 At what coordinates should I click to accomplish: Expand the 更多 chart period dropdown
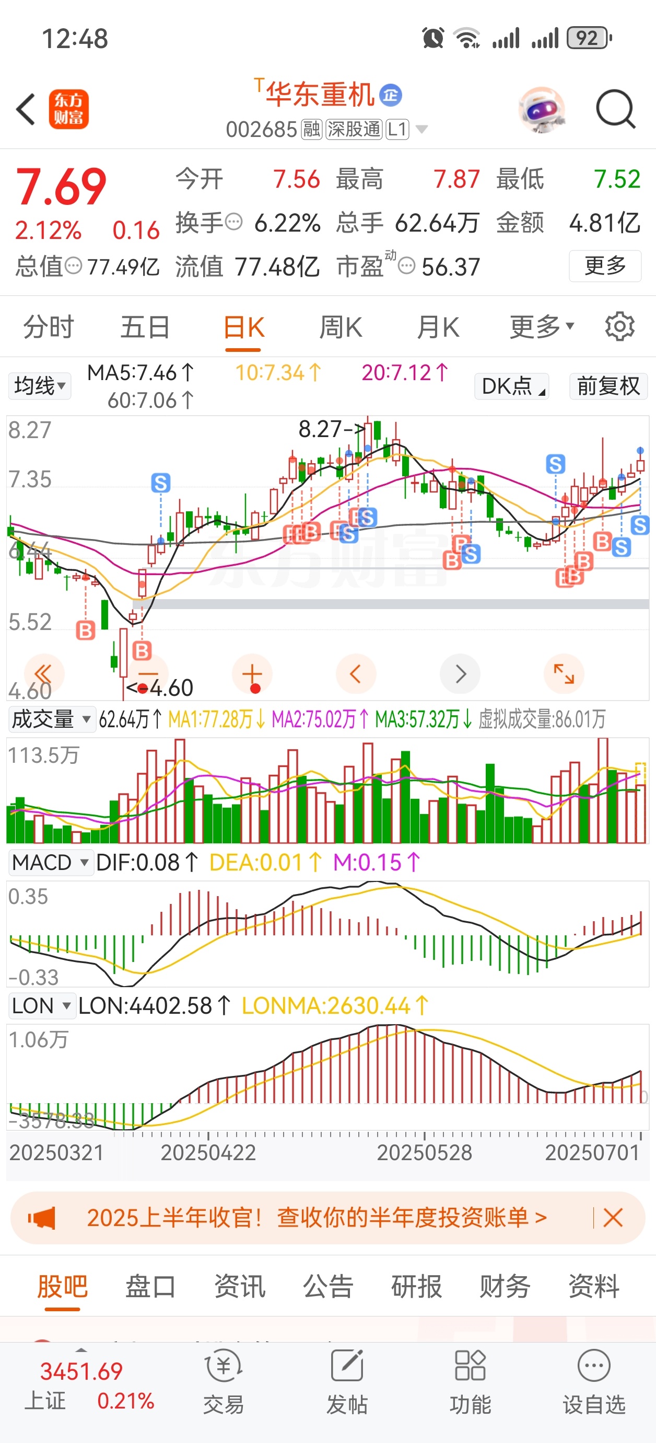[542, 327]
